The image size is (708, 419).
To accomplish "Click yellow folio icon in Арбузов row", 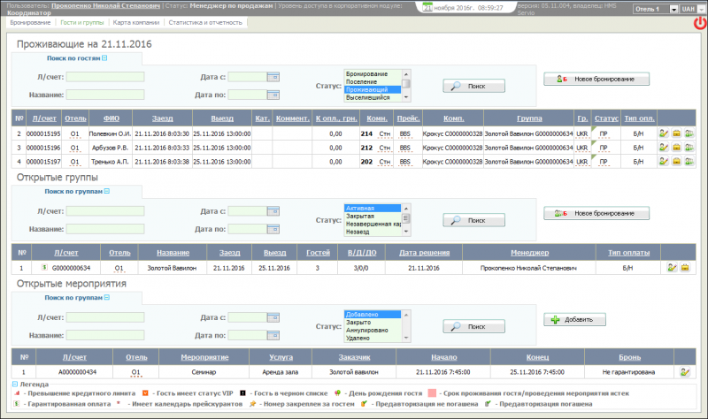I will click(x=675, y=149).
